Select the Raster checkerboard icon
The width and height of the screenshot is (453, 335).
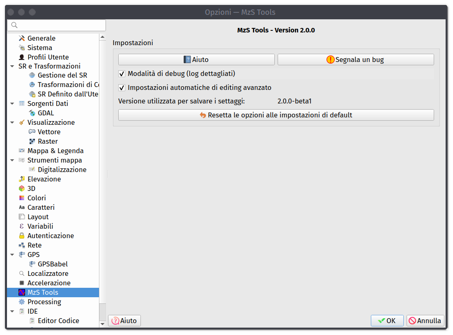pos(32,141)
